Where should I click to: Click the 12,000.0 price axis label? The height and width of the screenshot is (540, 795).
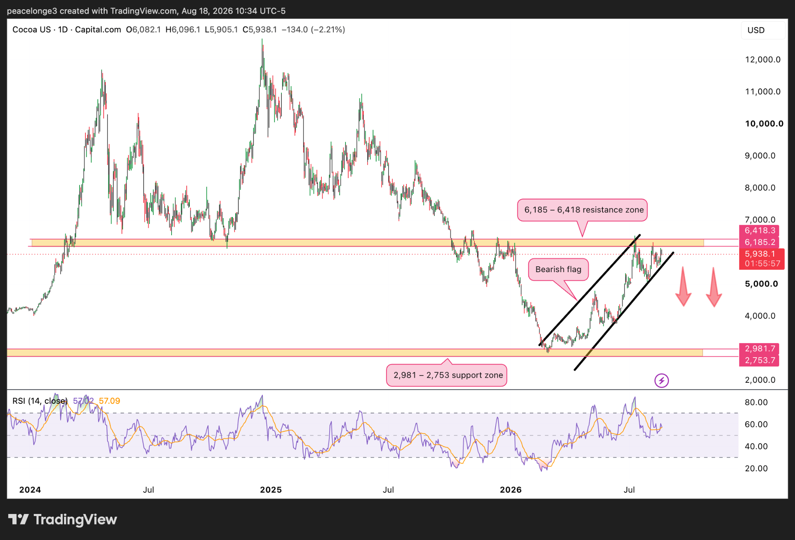762,59
